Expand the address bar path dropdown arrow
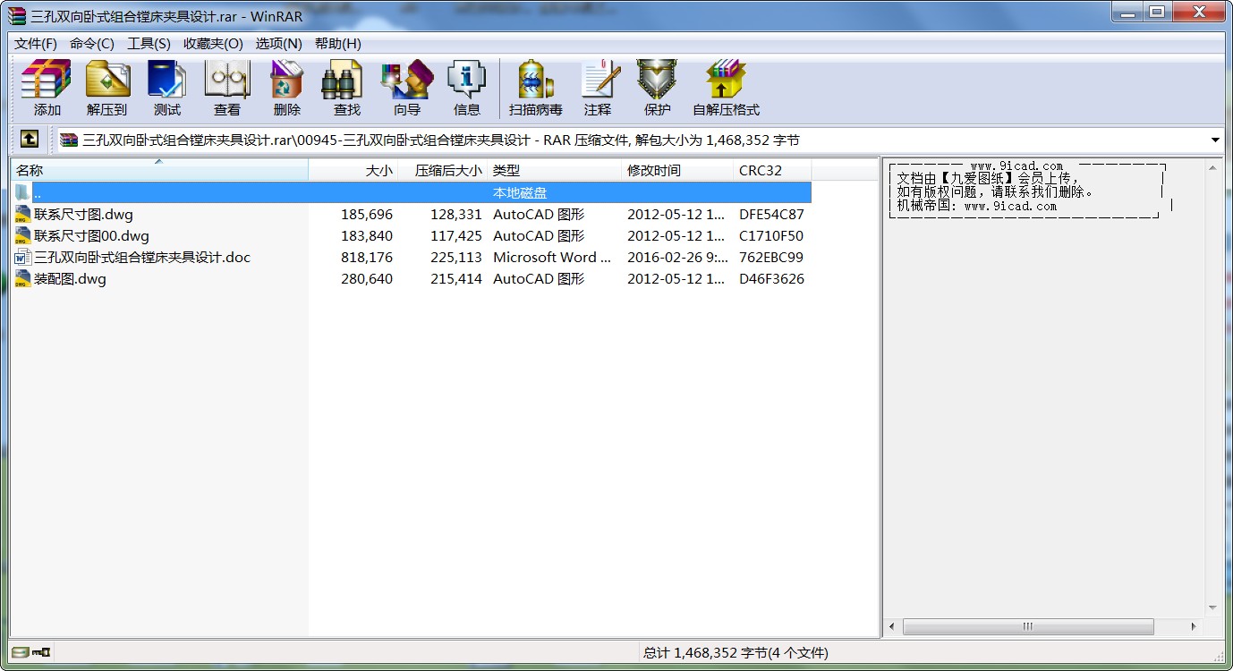The image size is (1233, 671). [x=1215, y=140]
